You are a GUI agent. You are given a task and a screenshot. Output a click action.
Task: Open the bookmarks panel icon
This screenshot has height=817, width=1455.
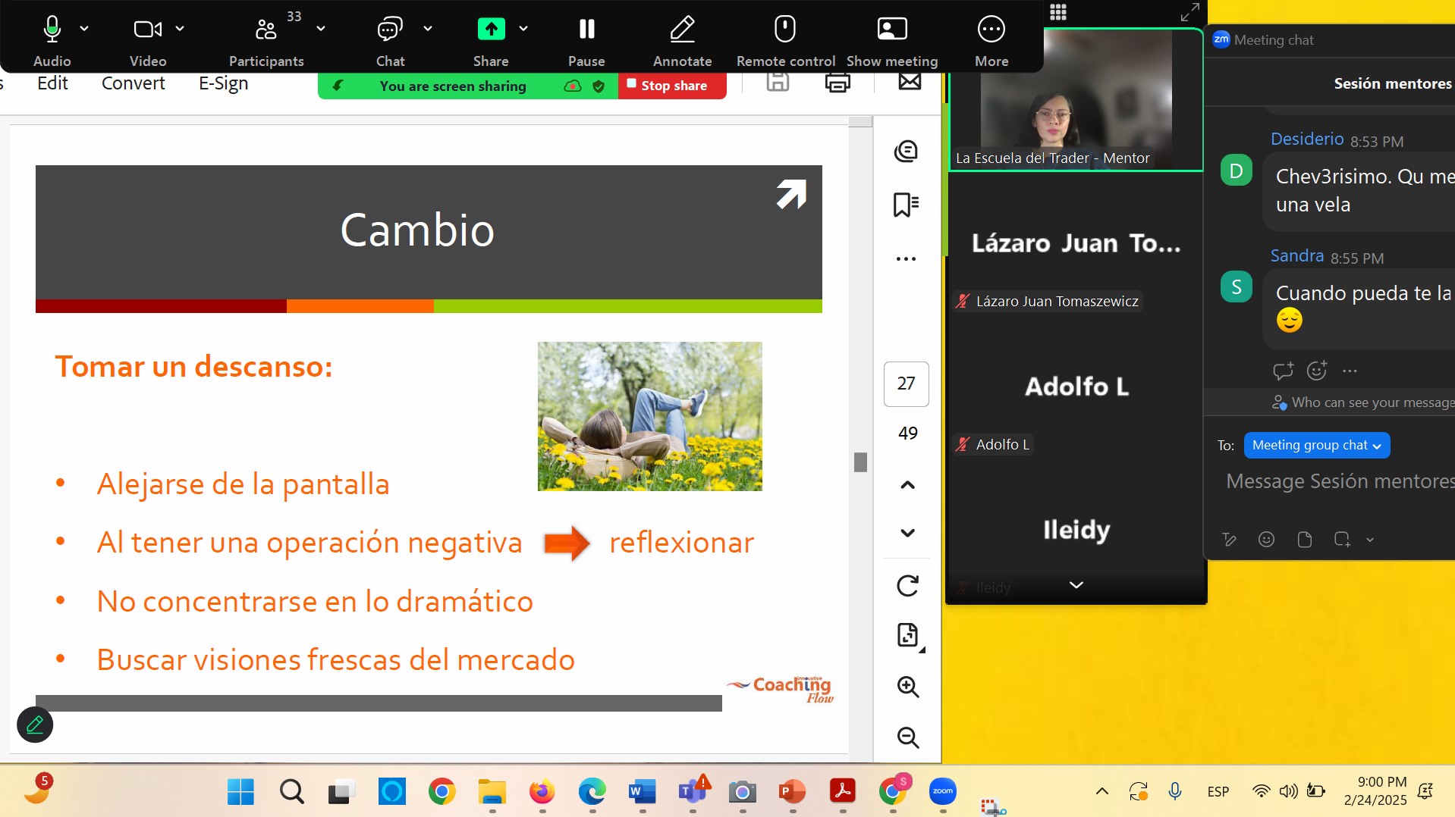tap(906, 205)
